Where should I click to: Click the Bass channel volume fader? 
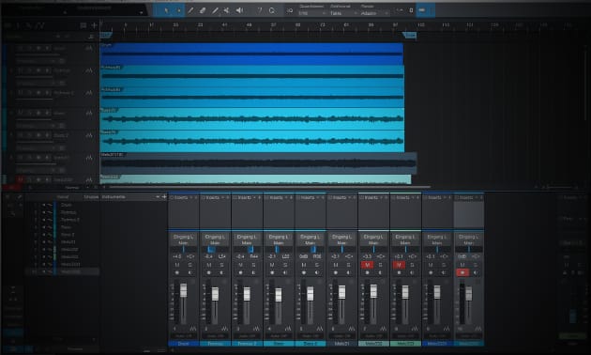279,295
